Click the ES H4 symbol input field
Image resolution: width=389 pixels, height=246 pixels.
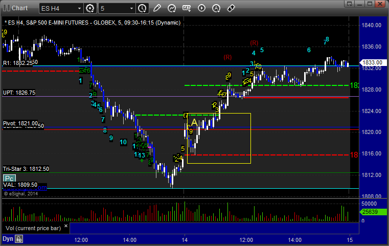tap(58, 9)
